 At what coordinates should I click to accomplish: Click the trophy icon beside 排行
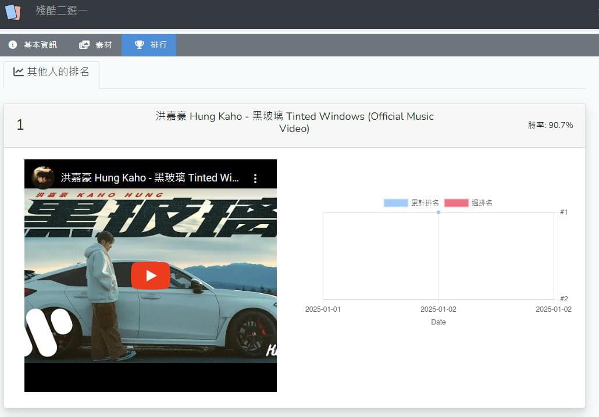140,45
